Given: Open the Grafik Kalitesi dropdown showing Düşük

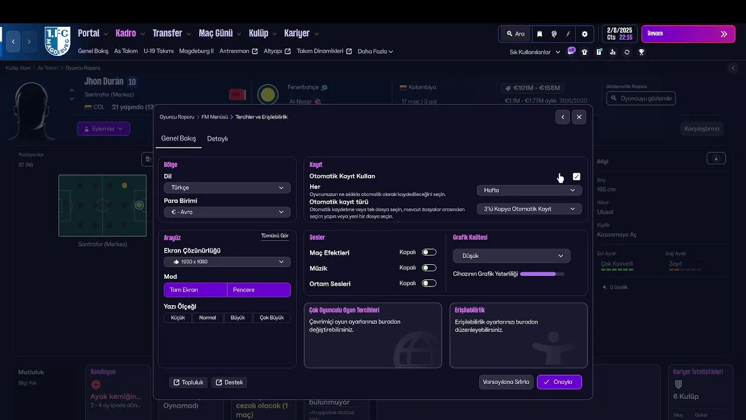Looking at the screenshot, I should 512,256.
